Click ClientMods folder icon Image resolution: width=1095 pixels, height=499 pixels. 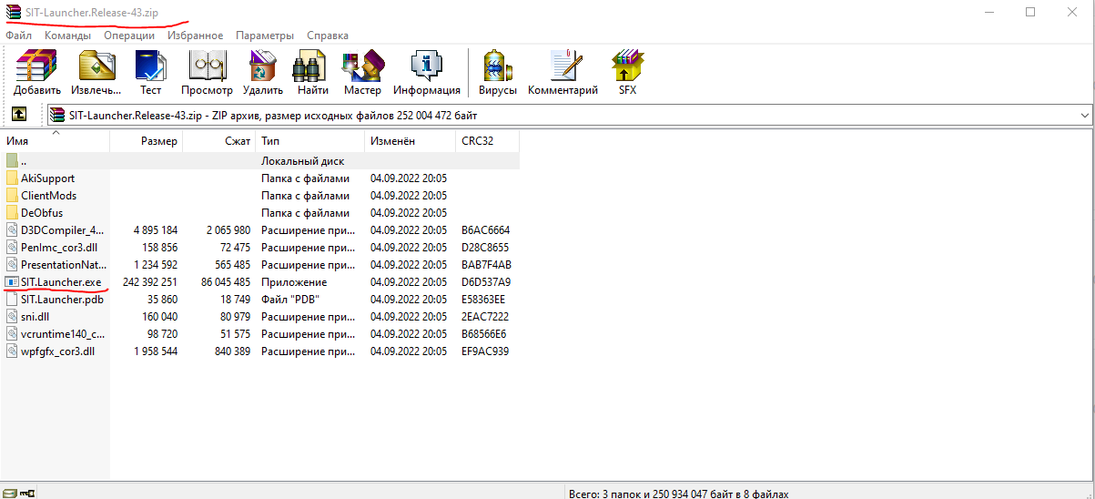(12, 196)
